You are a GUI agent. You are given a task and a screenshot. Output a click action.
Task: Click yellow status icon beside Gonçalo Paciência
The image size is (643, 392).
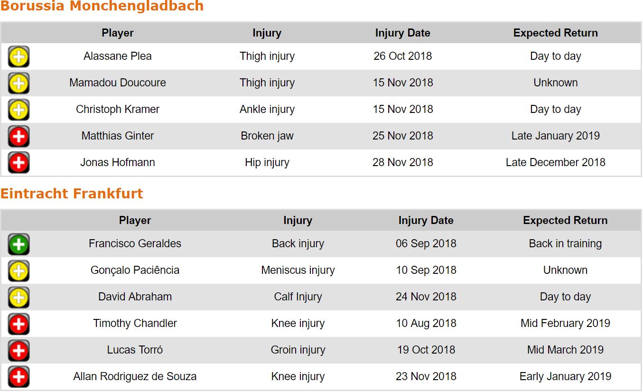click(19, 271)
